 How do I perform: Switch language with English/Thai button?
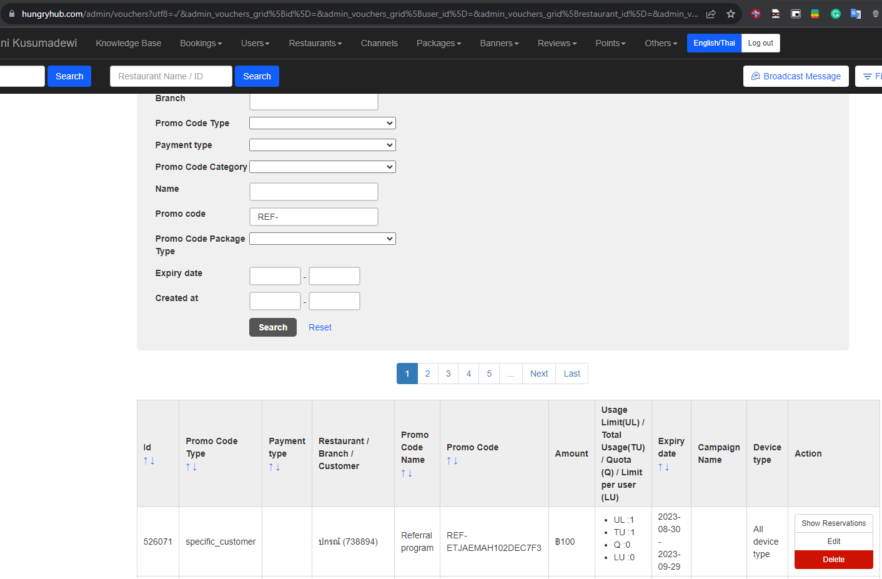714,43
